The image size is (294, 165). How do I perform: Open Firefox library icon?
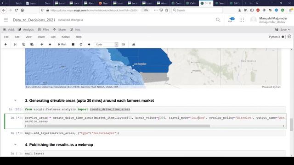(246, 10)
